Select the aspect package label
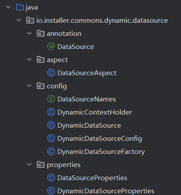 [x=57, y=60]
